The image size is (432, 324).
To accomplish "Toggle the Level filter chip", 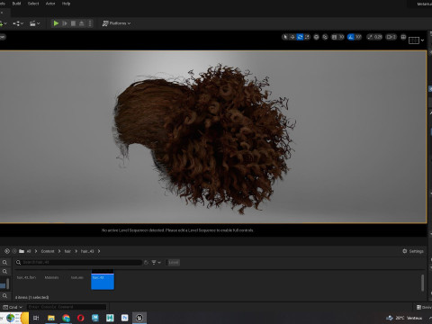I will tap(174, 262).
